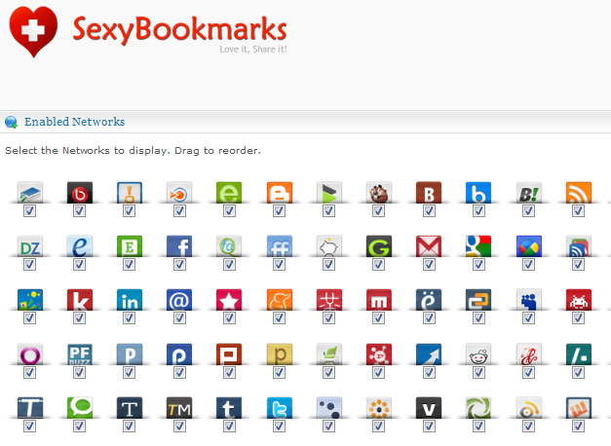Select the purple ring icon
Viewport: 611px width, 446px height.
[29, 354]
